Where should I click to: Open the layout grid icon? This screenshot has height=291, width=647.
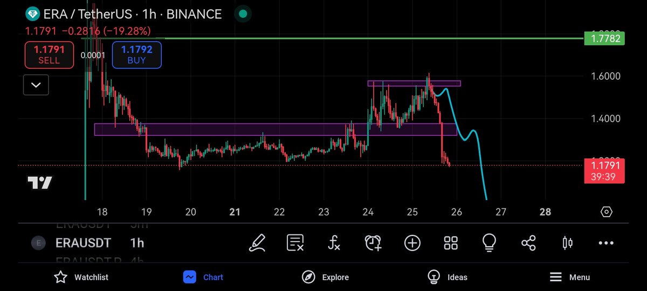(451, 243)
